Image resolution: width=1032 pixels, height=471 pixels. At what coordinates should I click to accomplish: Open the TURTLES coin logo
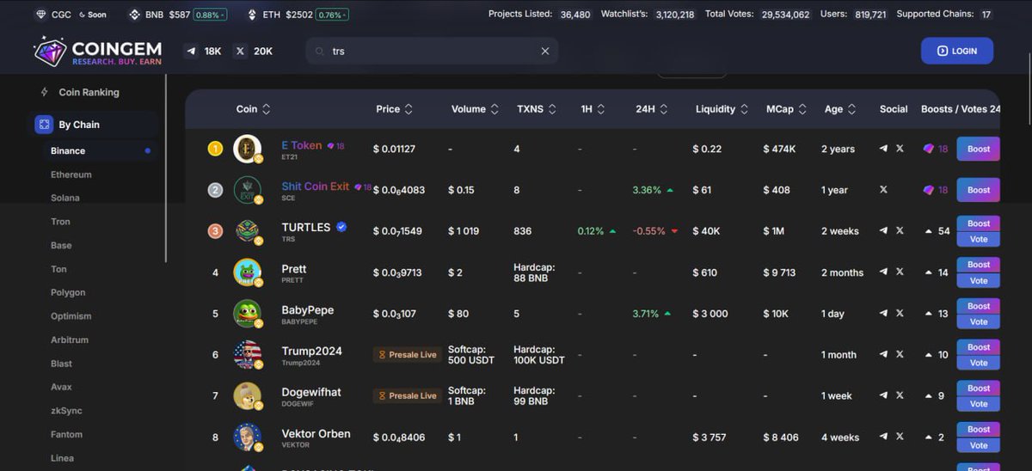[x=248, y=231]
